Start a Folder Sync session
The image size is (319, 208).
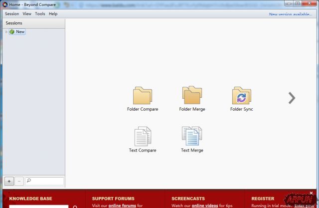point(242,96)
